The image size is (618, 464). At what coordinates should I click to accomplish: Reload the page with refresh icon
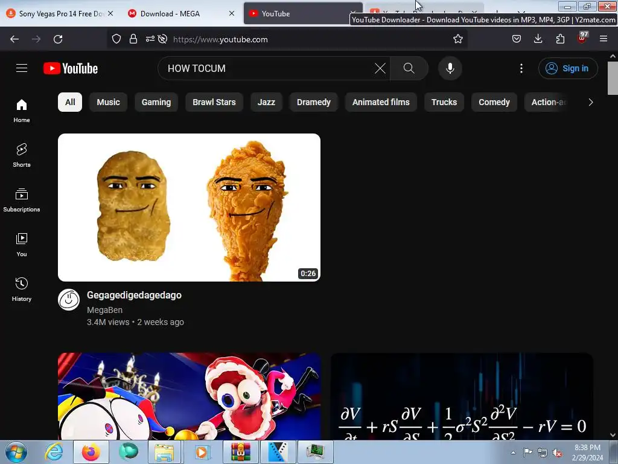(x=58, y=39)
